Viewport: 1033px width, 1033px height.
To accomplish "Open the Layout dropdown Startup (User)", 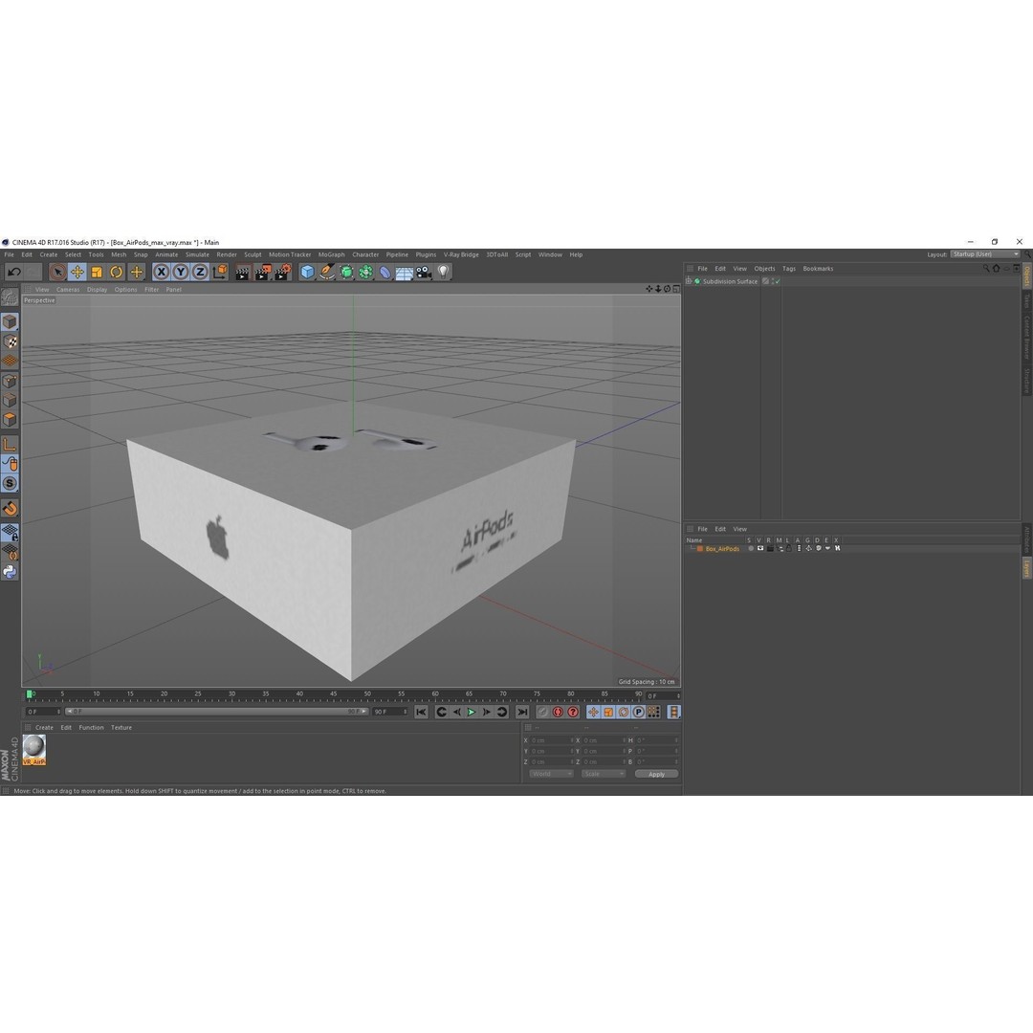I will point(985,254).
